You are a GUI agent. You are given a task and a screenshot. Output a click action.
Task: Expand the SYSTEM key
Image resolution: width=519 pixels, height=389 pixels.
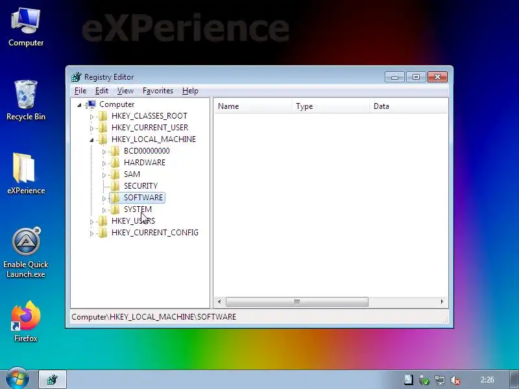tap(104, 210)
